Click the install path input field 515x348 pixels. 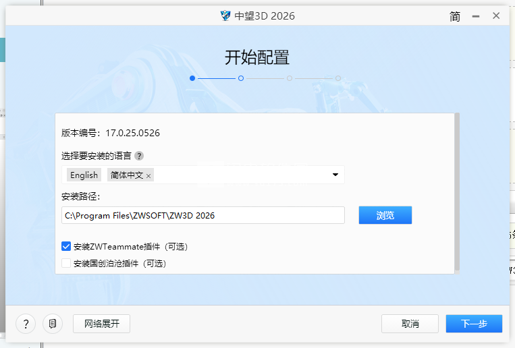tap(203, 215)
